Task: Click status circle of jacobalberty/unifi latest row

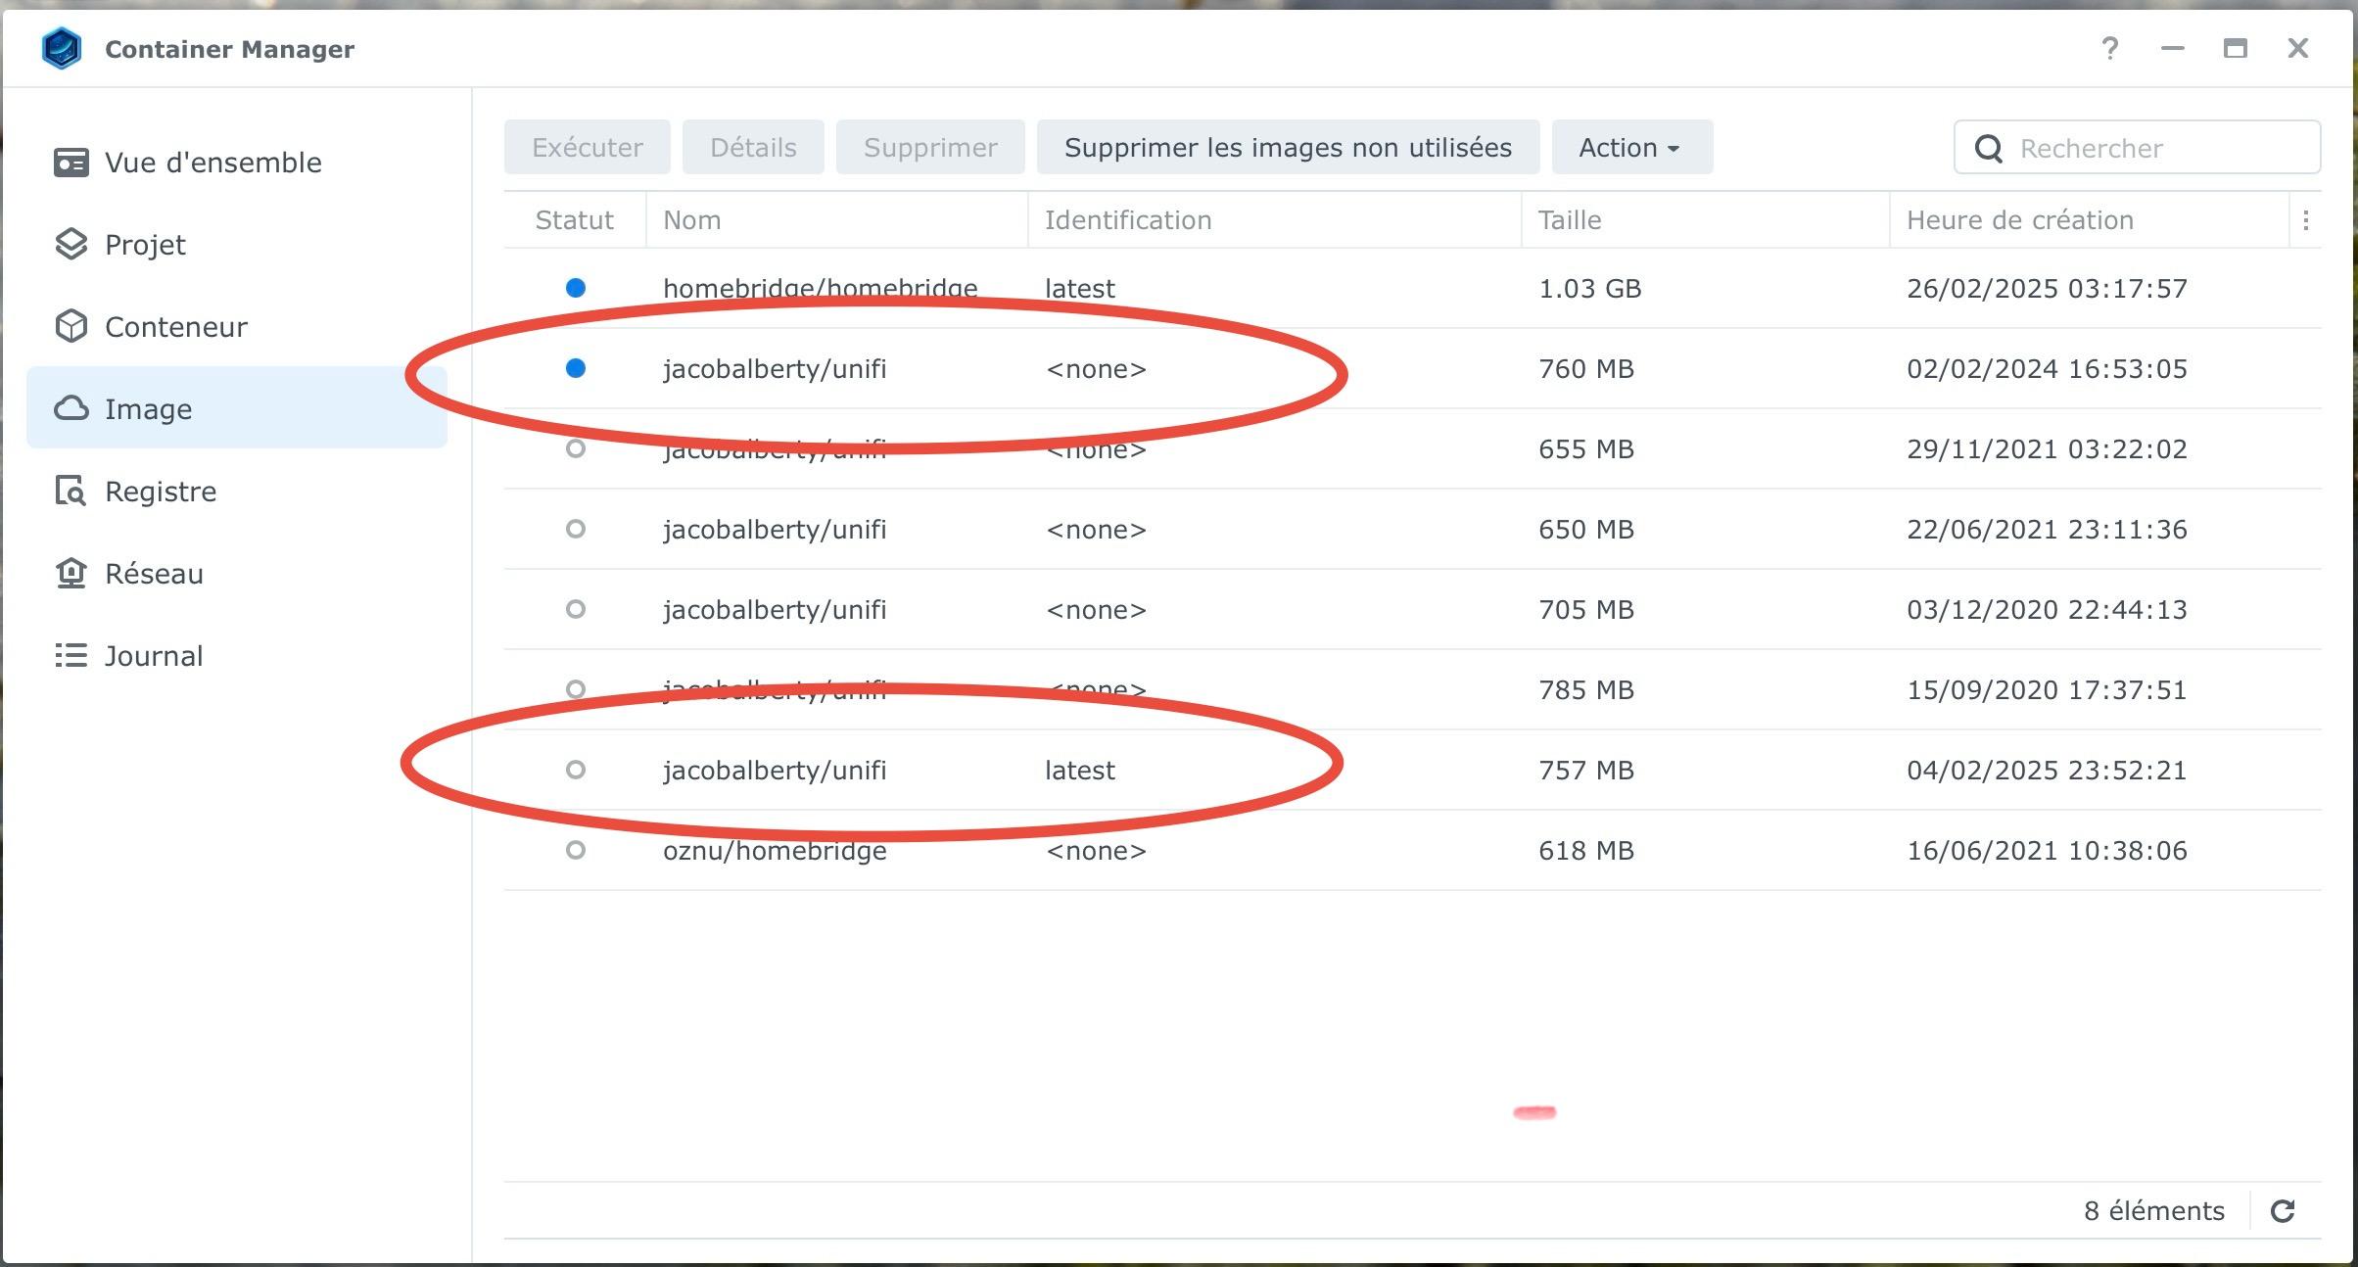Action: tap(576, 770)
